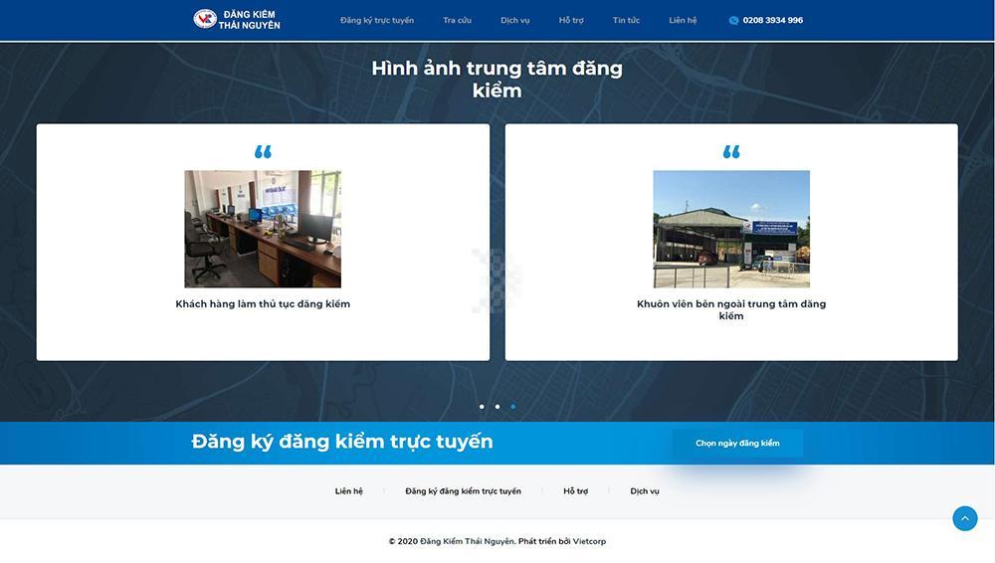Image resolution: width=995 pixels, height=563 pixels.
Task: Click the footer Liên hệ link
Action: [x=348, y=491]
